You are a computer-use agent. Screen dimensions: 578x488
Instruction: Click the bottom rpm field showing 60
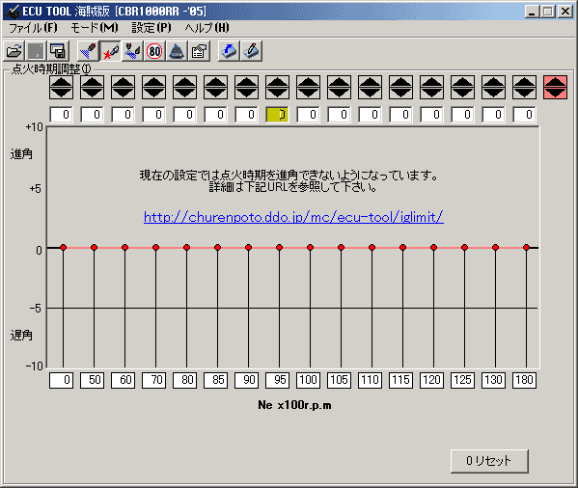pos(124,380)
